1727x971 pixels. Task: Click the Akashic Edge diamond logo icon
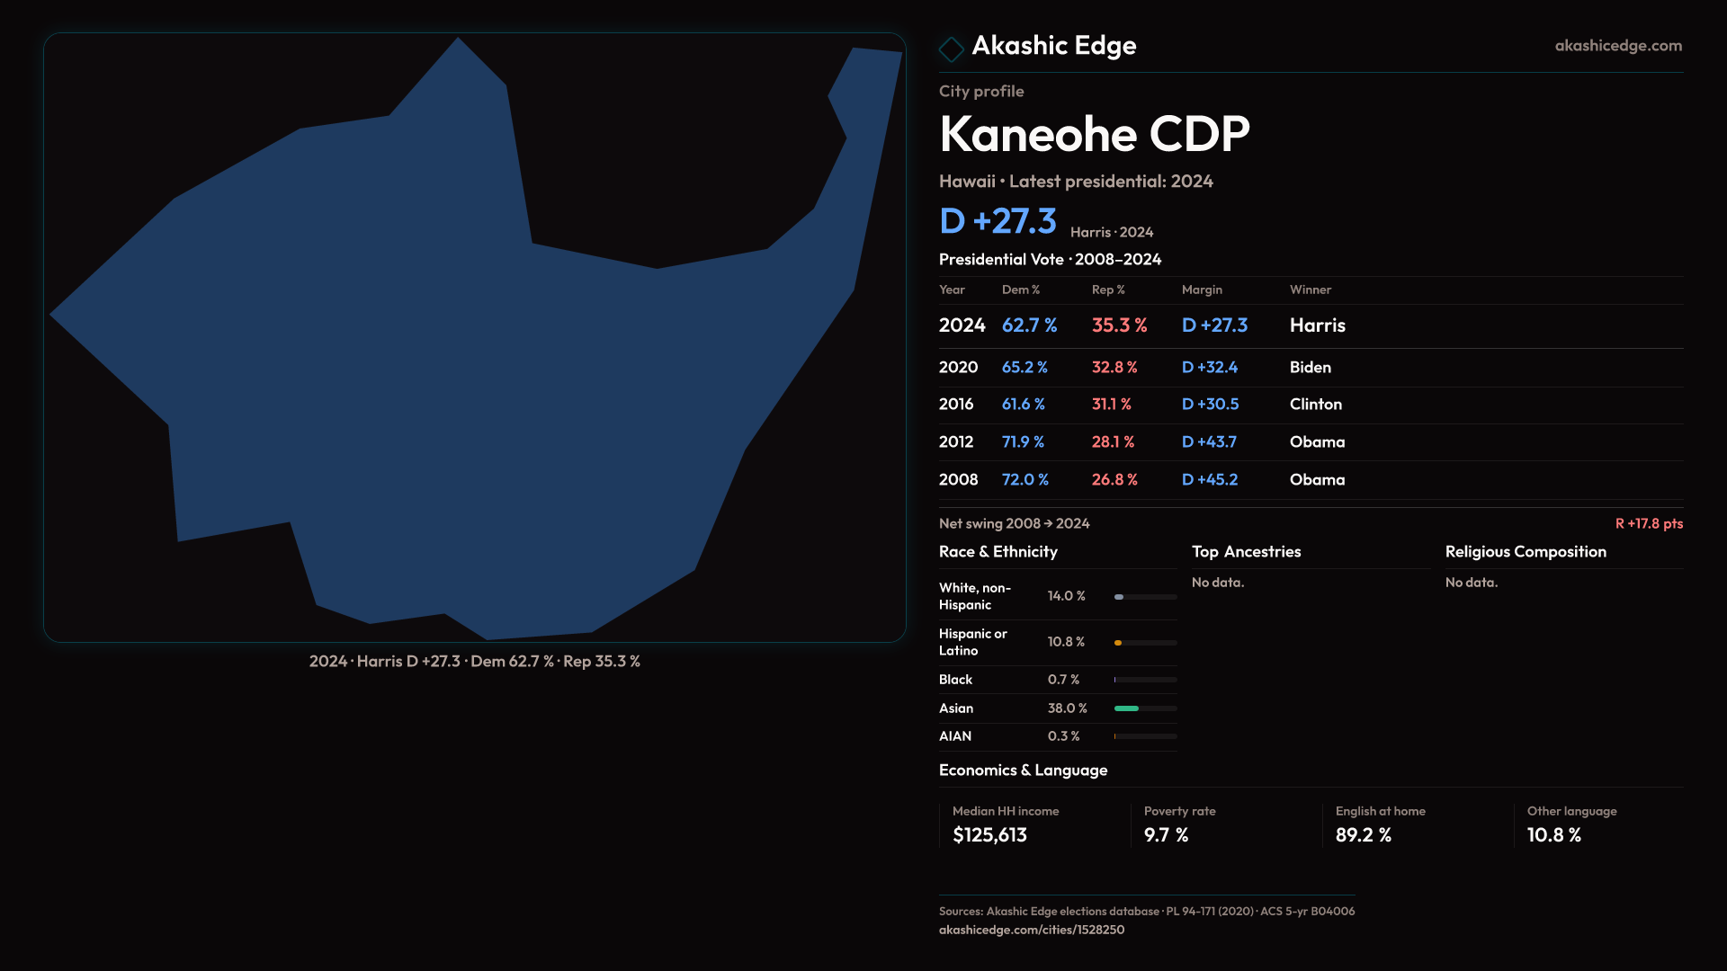tap(951, 49)
